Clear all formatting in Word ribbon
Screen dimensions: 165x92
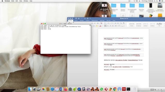pyautogui.click(x=101, y=23)
